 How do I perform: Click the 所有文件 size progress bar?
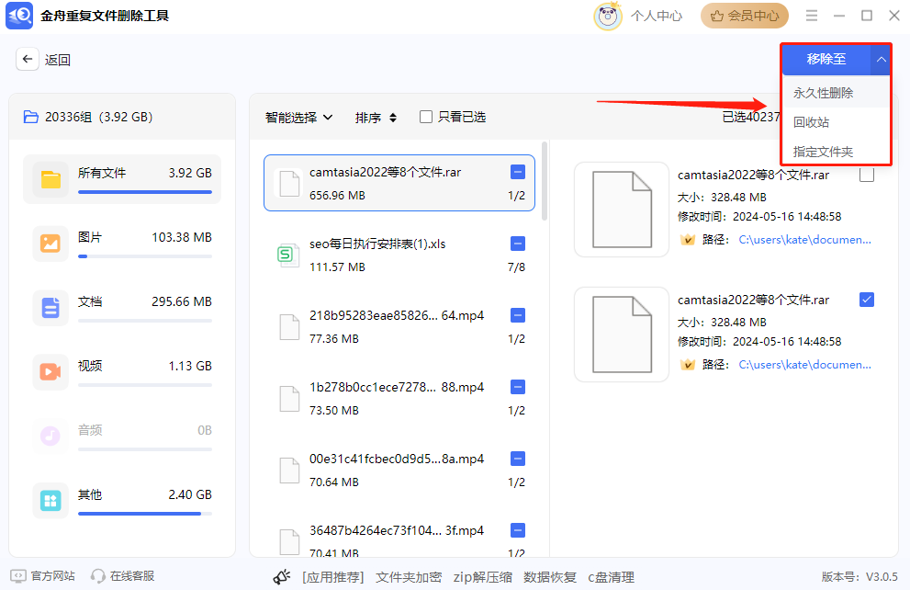[145, 192]
